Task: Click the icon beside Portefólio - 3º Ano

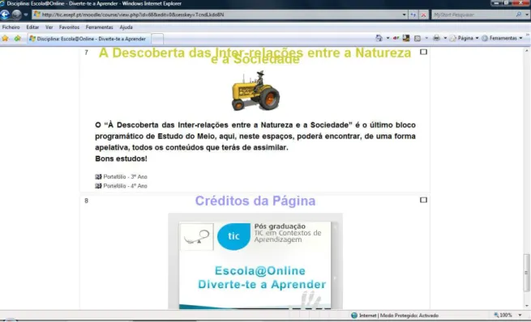Action: [x=98, y=176]
